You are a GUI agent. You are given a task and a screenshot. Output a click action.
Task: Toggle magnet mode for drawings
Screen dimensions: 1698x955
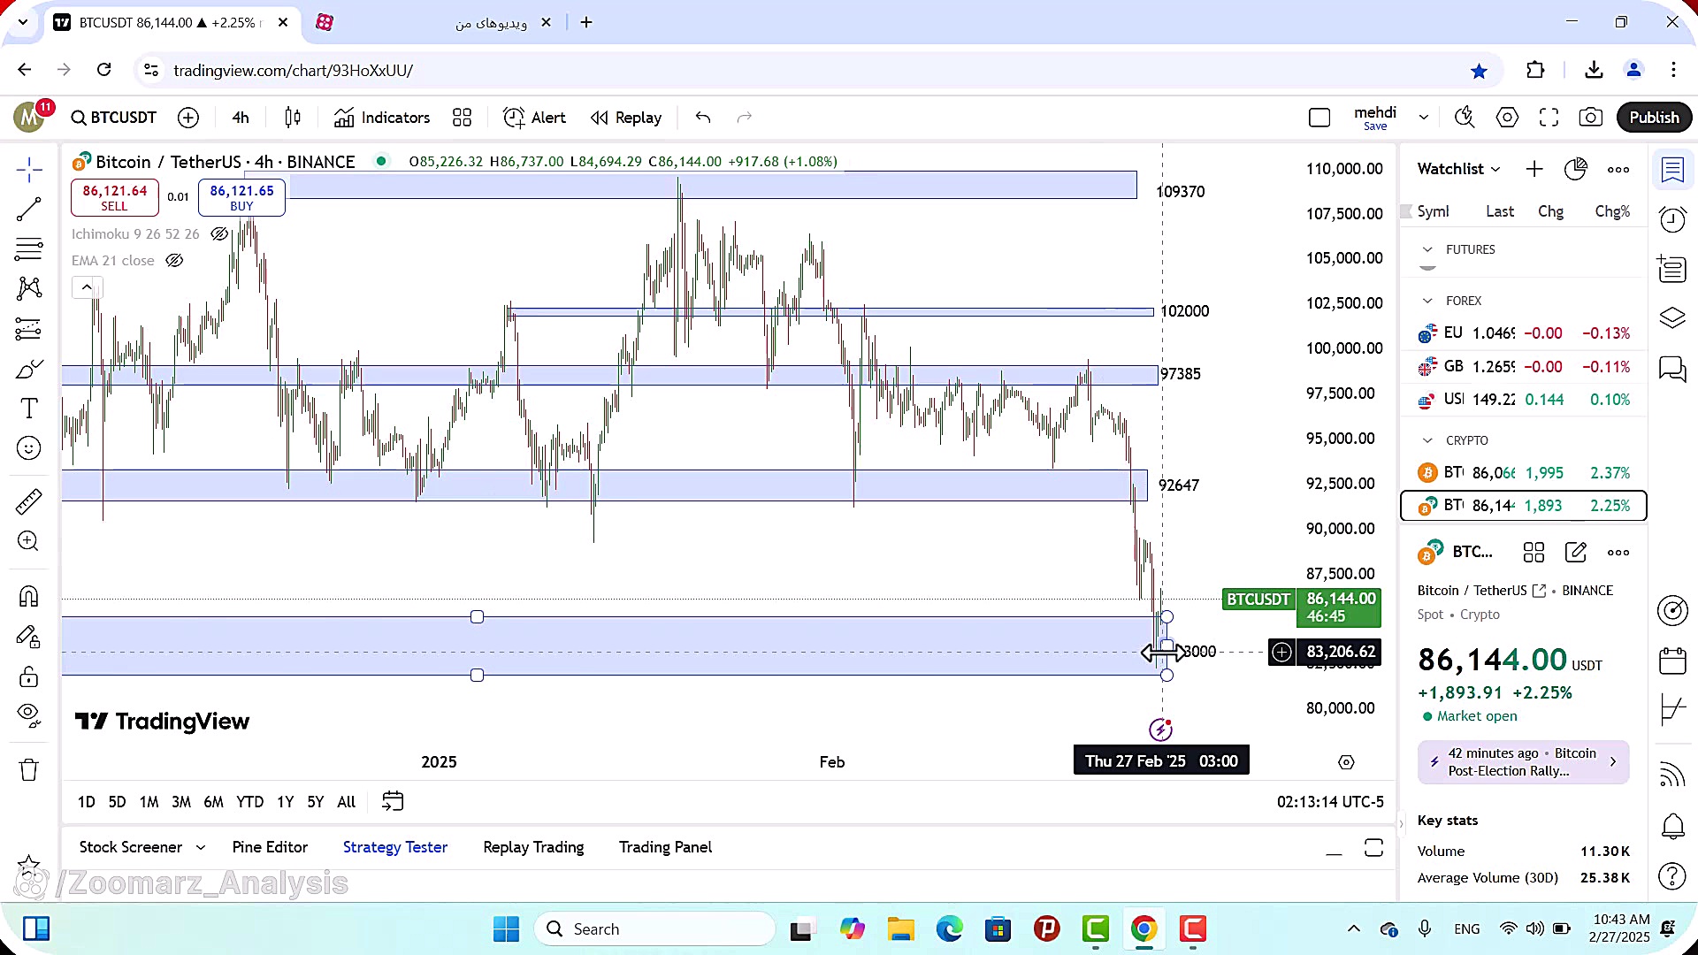29,596
